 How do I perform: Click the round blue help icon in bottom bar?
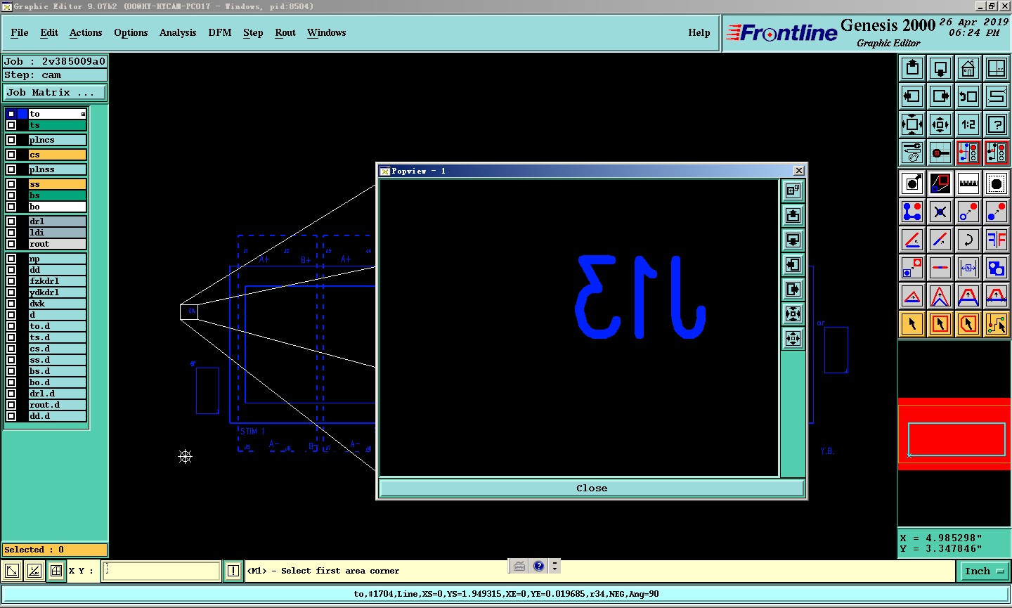(539, 566)
